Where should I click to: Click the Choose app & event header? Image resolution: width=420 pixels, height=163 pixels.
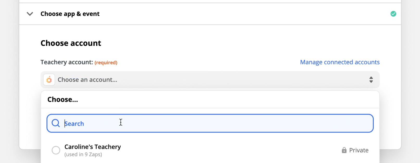70,14
